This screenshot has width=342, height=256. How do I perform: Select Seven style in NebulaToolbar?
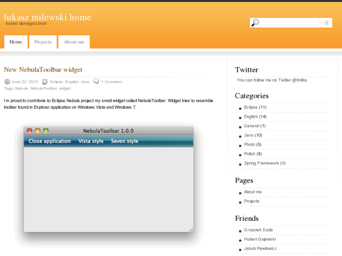coord(125,141)
